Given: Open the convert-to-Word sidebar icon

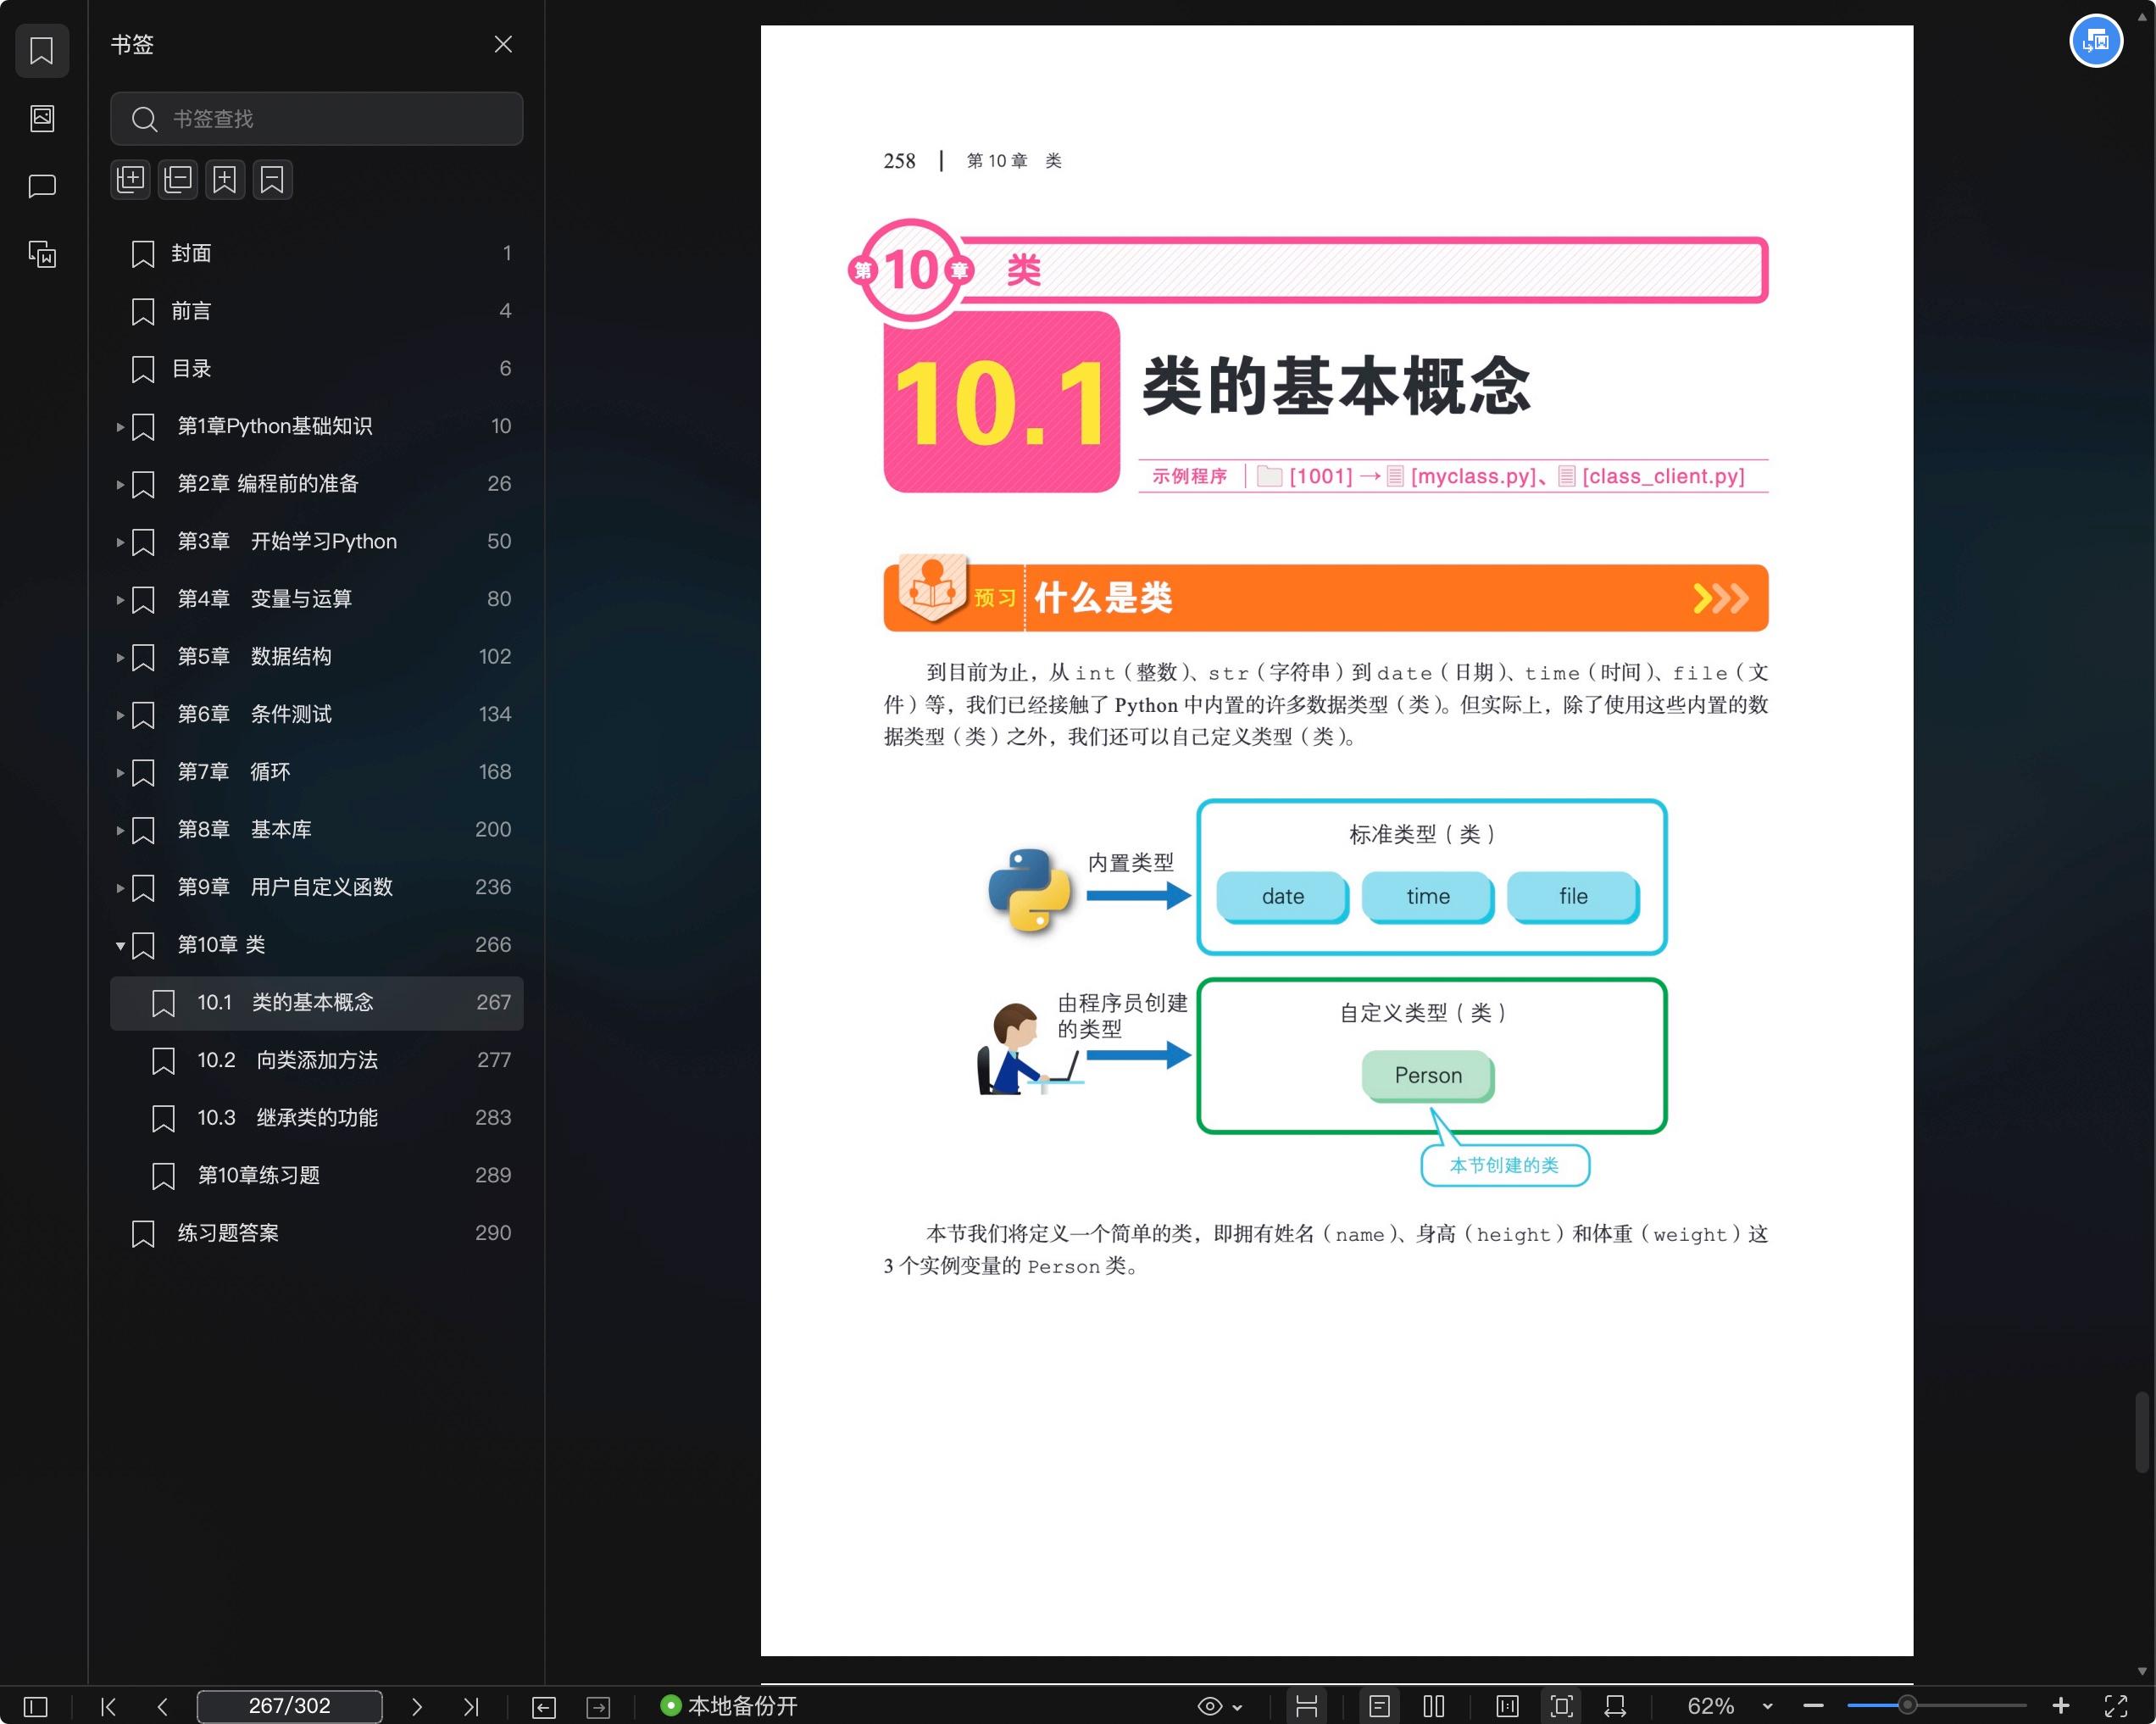Looking at the screenshot, I should click(42, 254).
